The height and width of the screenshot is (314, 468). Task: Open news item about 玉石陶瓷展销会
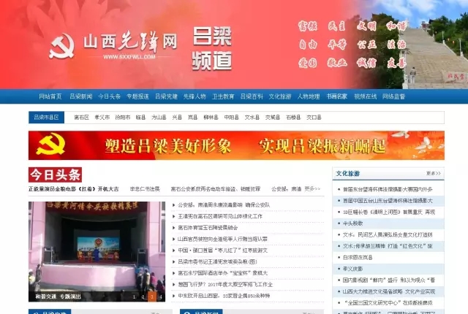[x=208, y=228]
